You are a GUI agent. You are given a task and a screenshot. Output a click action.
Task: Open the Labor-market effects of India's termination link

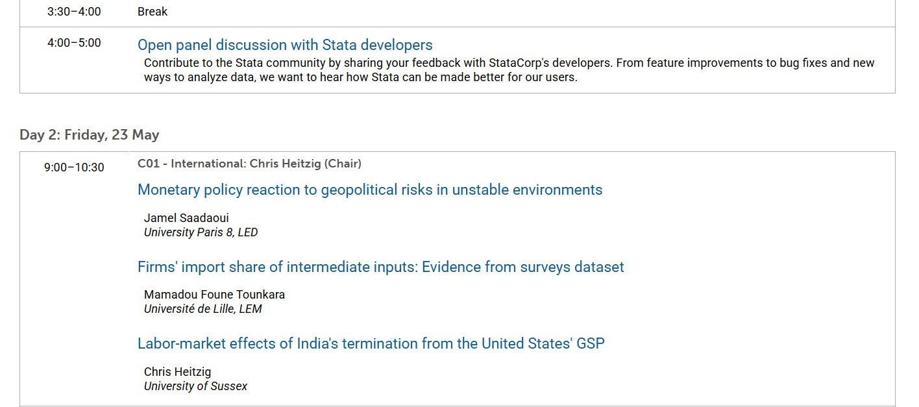pyautogui.click(x=371, y=343)
